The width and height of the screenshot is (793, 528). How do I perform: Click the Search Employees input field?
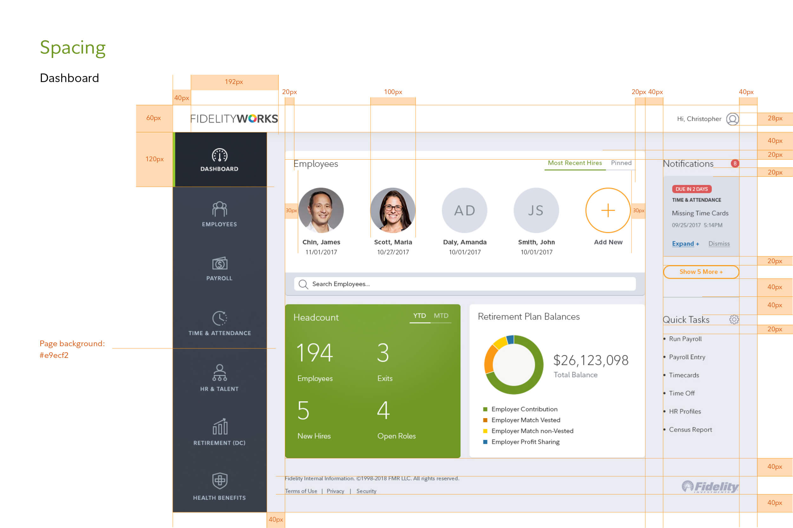(x=465, y=284)
